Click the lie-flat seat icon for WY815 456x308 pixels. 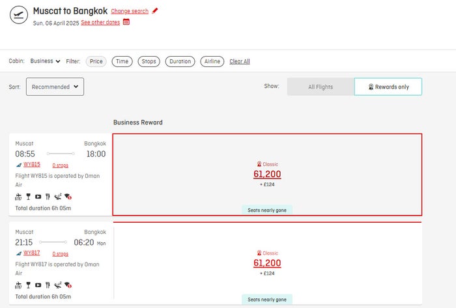tap(58, 197)
